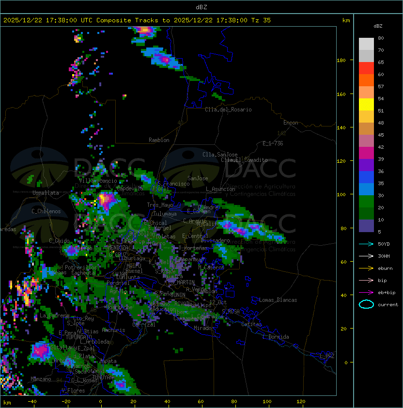Click the '-40' tick on bottom km axis
The height and width of the screenshot is (408, 403).
point(32,402)
